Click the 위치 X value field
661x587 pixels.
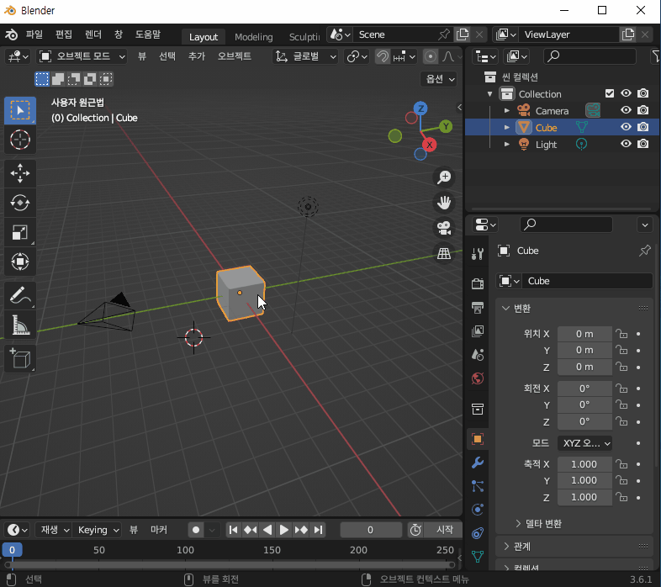584,334
